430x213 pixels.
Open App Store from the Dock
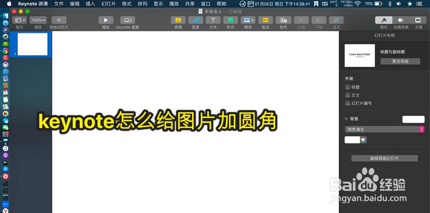(x=6, y=169)
